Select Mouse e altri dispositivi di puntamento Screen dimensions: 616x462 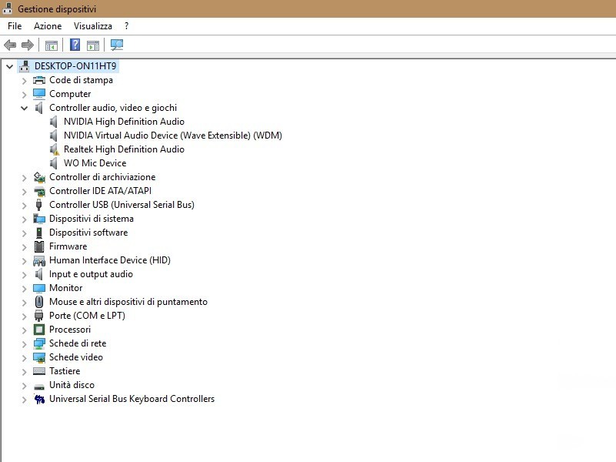(128, 302)
